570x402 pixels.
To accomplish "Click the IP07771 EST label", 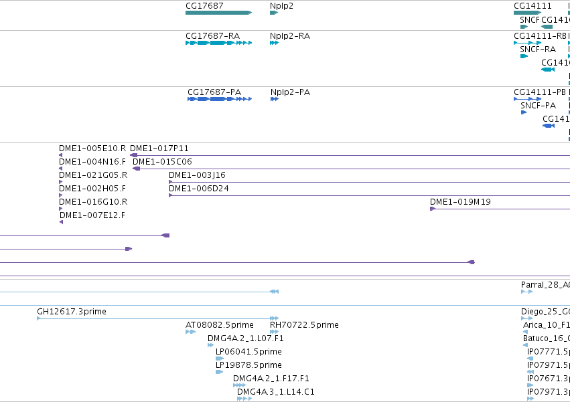I will coord(549,353).
